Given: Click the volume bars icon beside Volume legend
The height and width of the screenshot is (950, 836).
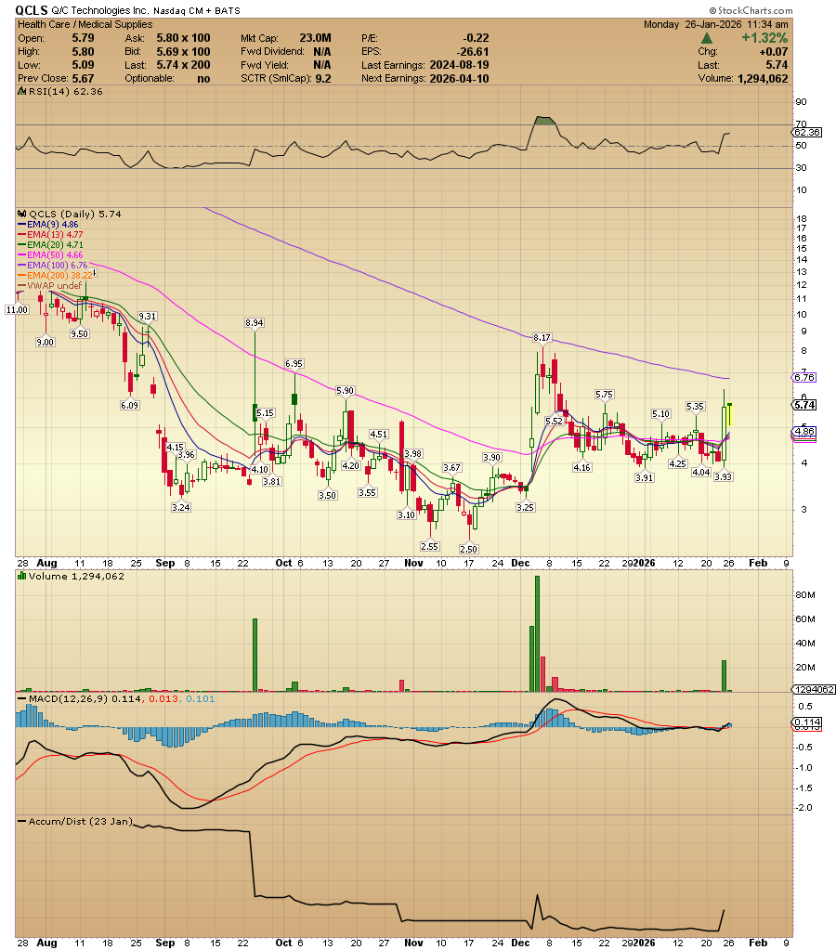Looking at the screenshot, I should 22,576.
